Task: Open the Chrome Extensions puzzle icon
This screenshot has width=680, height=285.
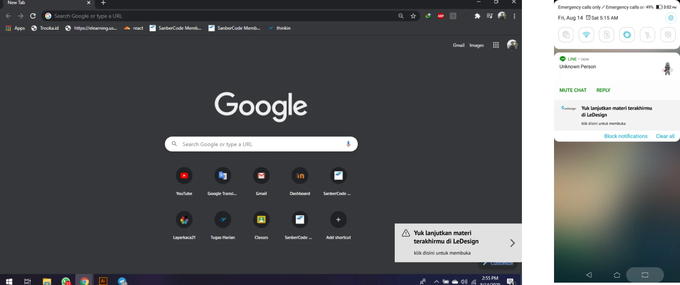Action: coord(477,16)
